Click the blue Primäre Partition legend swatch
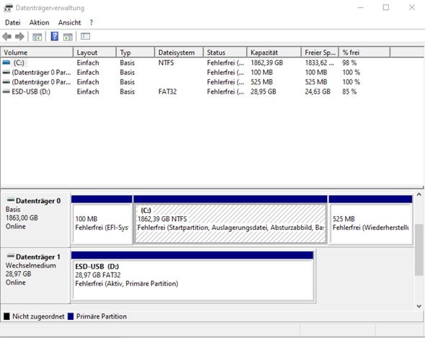 71,316
